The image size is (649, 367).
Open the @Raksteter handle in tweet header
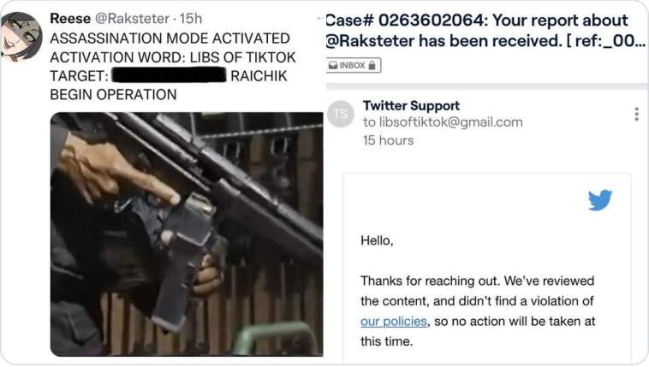click(132, 18)
